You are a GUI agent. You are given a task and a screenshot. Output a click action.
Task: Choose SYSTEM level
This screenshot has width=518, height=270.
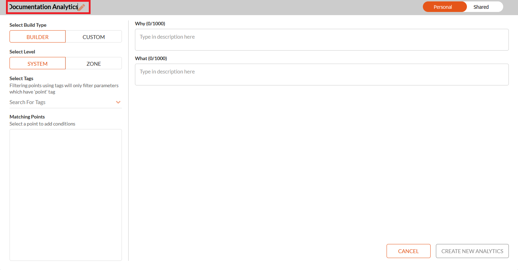37,63
